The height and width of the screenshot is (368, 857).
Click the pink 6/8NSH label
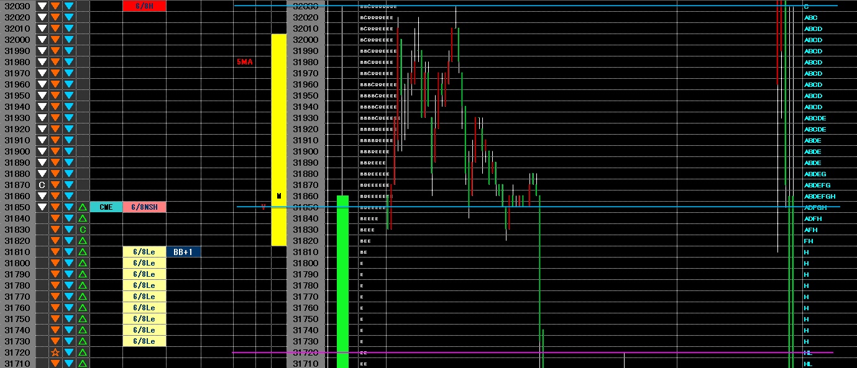coord(144,207)
